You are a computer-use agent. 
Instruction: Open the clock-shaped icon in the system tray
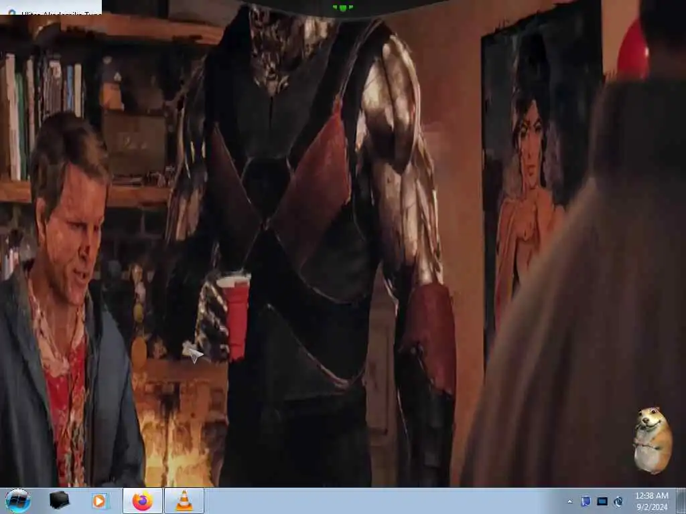click(x=618, y=501)
